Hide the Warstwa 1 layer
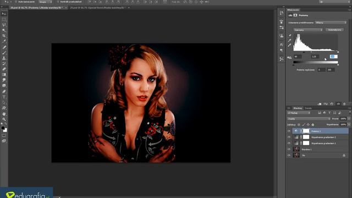 click(x=289, y=149)
